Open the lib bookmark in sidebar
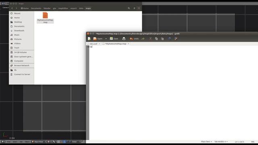 coord(21,70)
